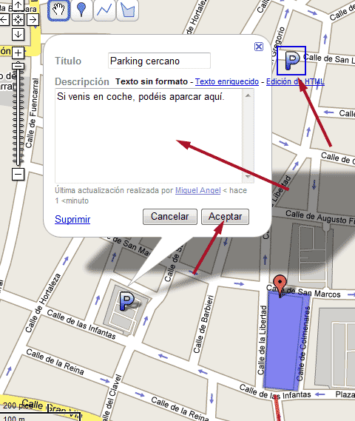355x421 pixels.
Task: Click the Aceptar button
Action: pos(225,217)
